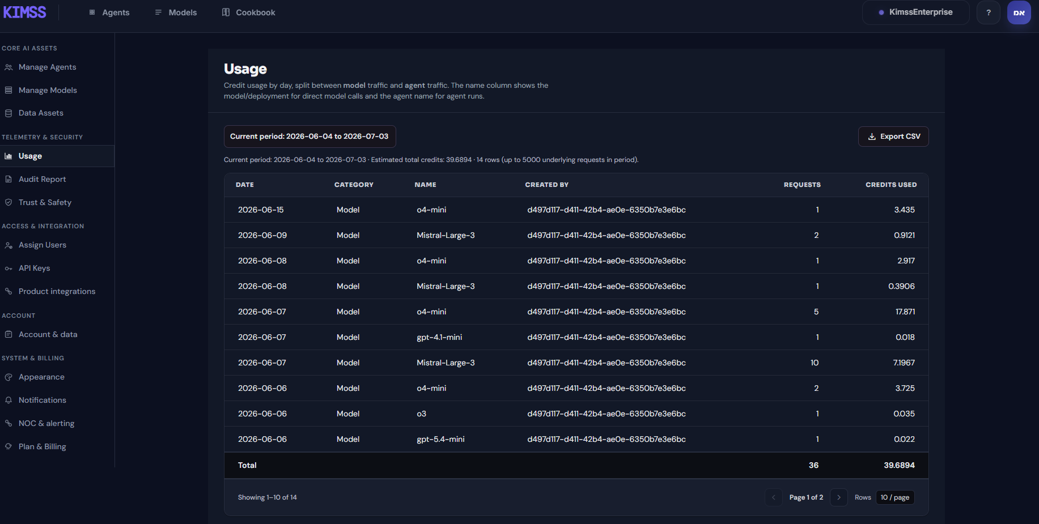
Task: Open Trust & Safety page
Action: tap(57, 202)
